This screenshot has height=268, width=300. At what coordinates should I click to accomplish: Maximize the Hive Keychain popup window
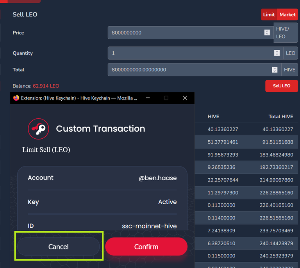(166, 98)
